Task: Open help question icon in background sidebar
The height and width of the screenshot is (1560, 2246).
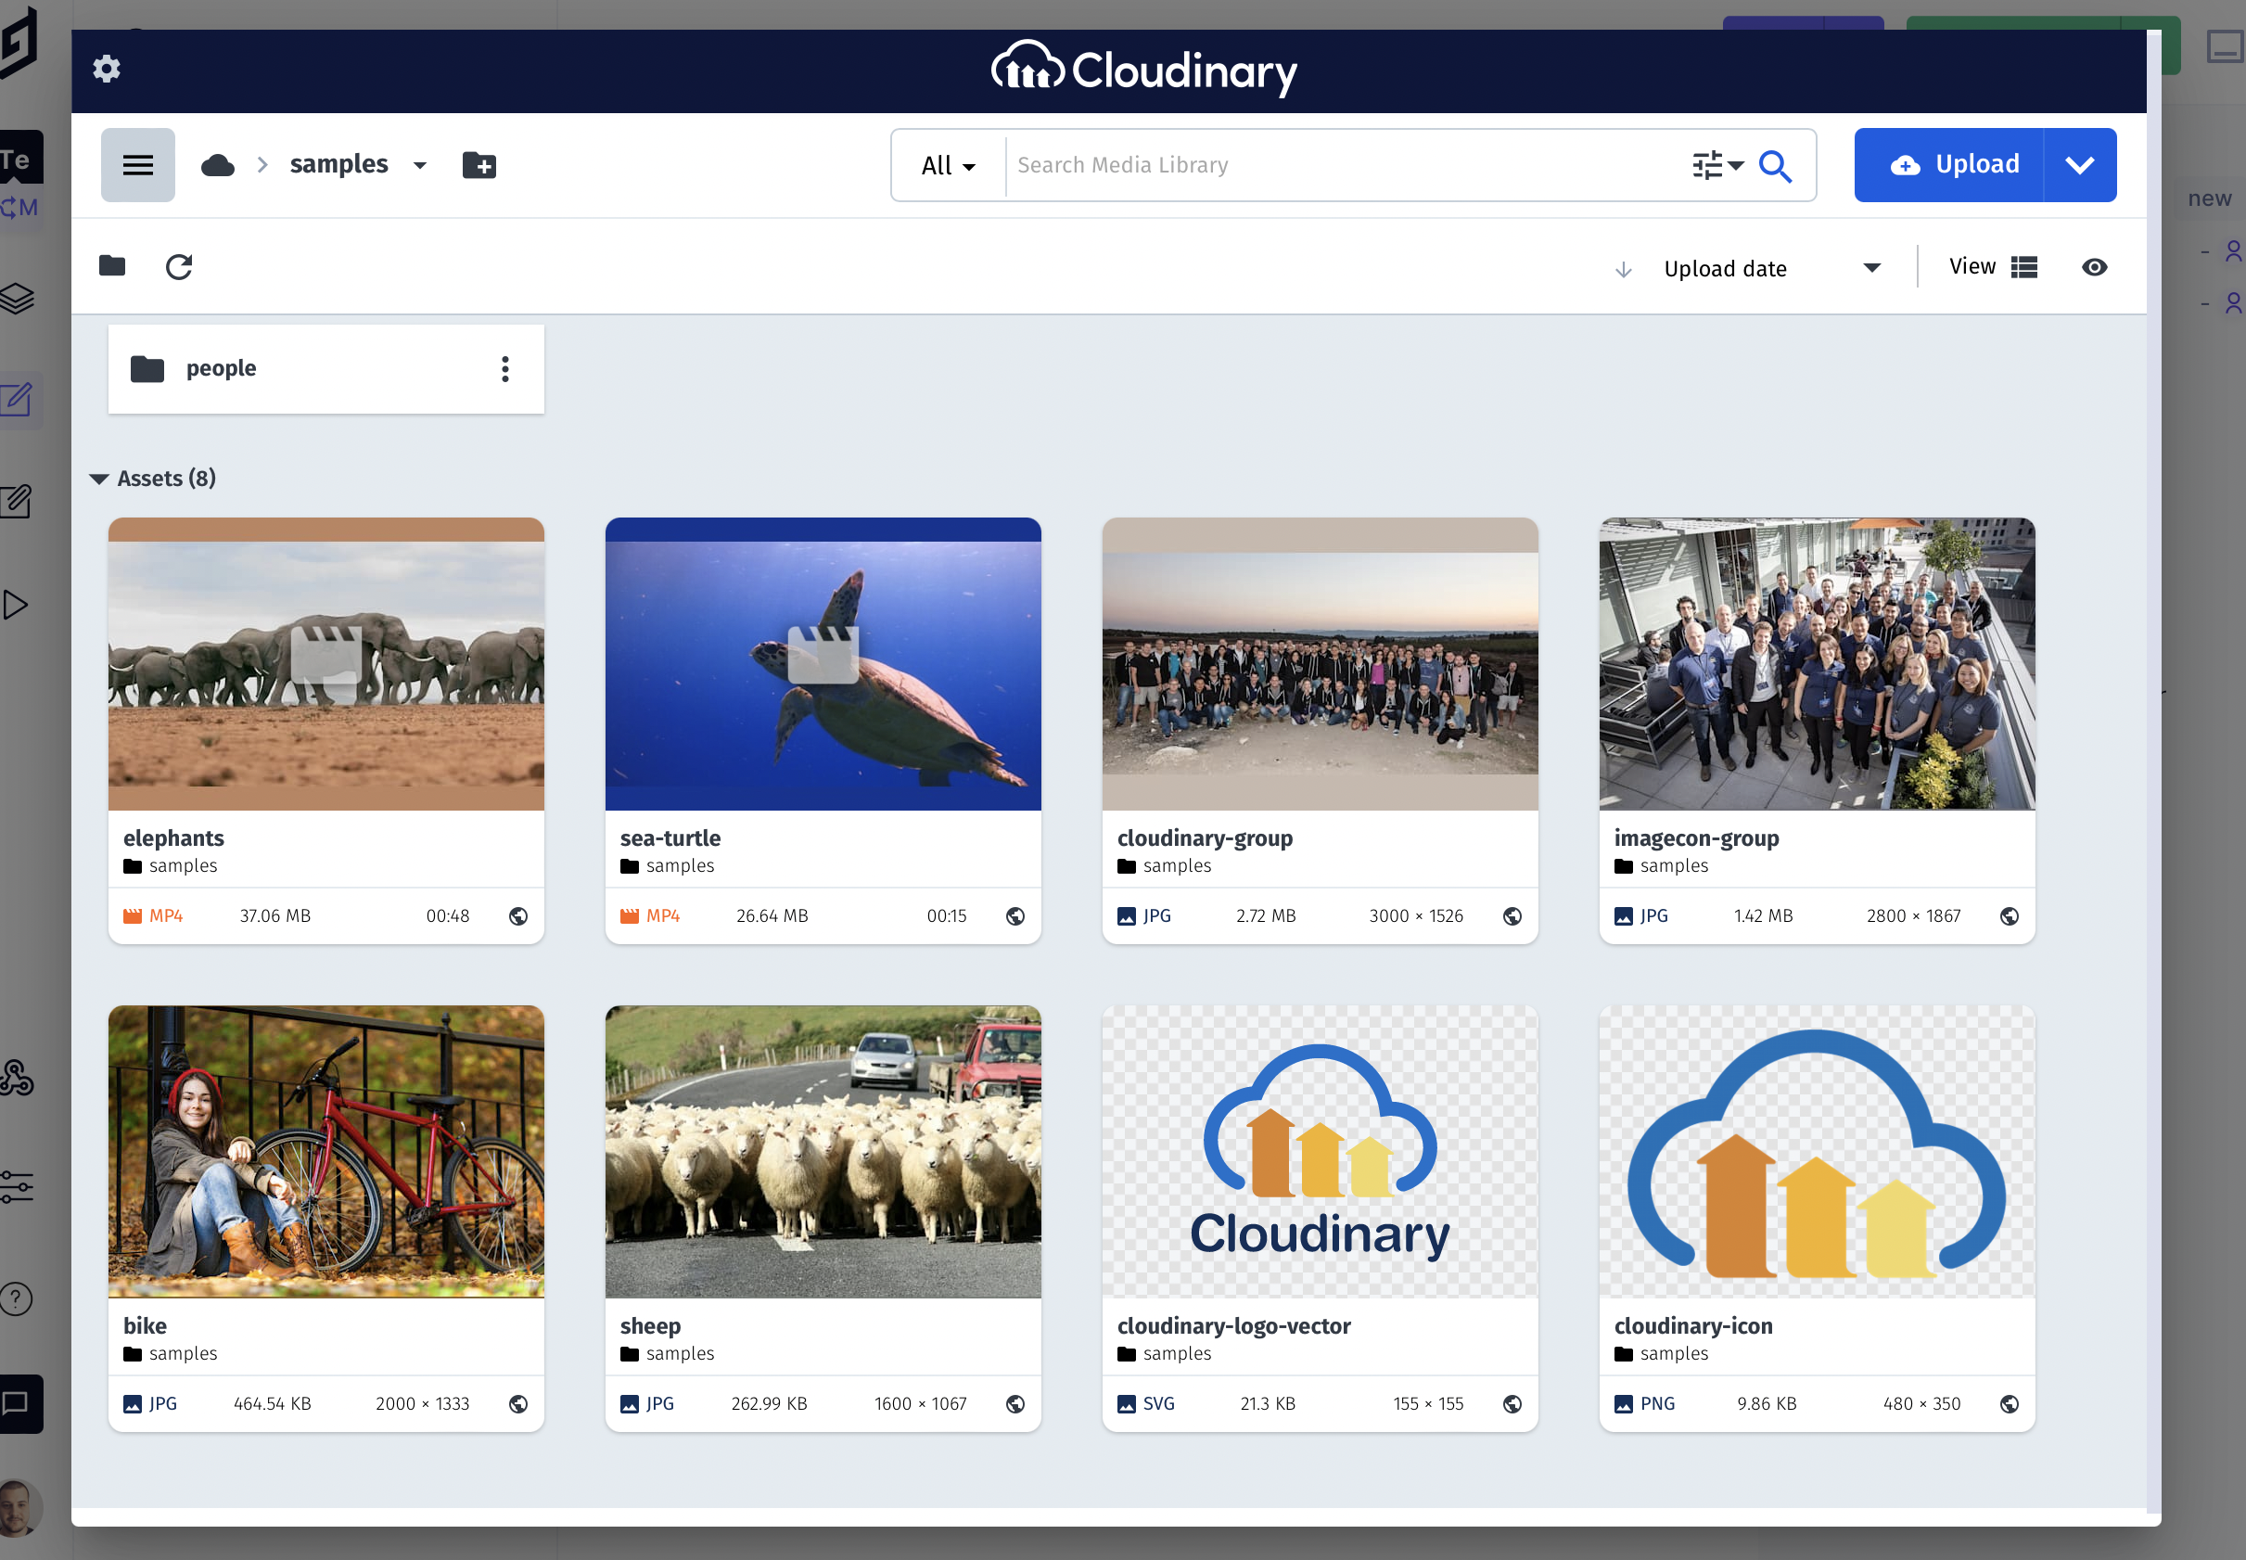Action: (x=16, y=1299)
